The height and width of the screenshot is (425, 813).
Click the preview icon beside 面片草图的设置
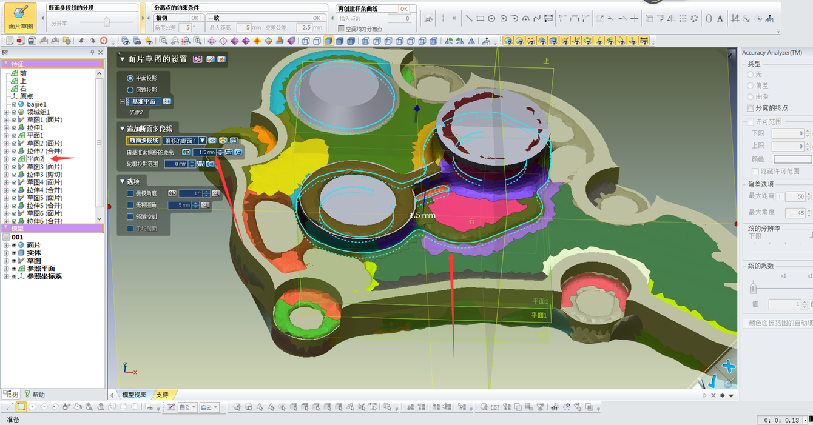point(198,59)
